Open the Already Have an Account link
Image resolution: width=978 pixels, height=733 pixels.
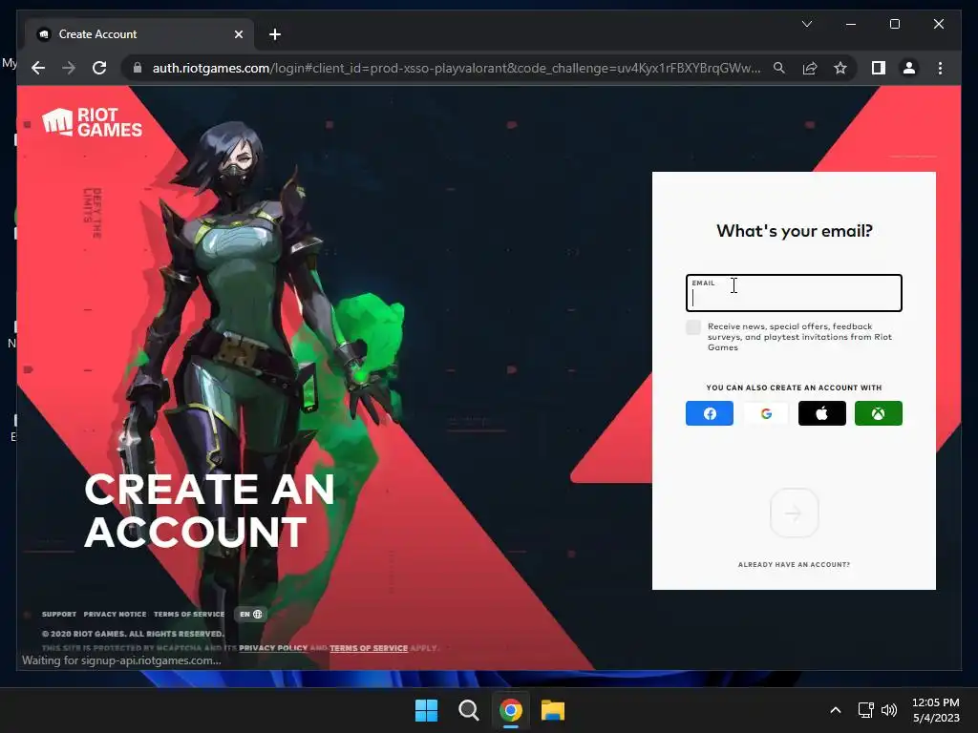794,565
